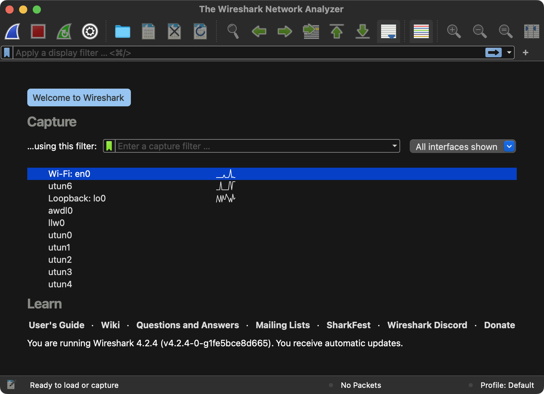The width and height of the screenshot is (544, 394).
Task: Open the Donate link
Action: click(x=500, y=325)
